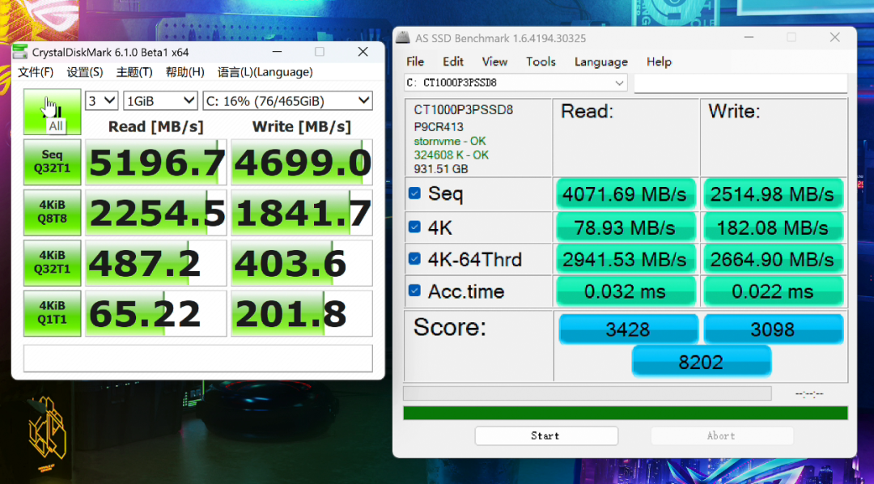Click the write score 3098
The height and width of the screenshot is (484, 874).
coord(773,329)
